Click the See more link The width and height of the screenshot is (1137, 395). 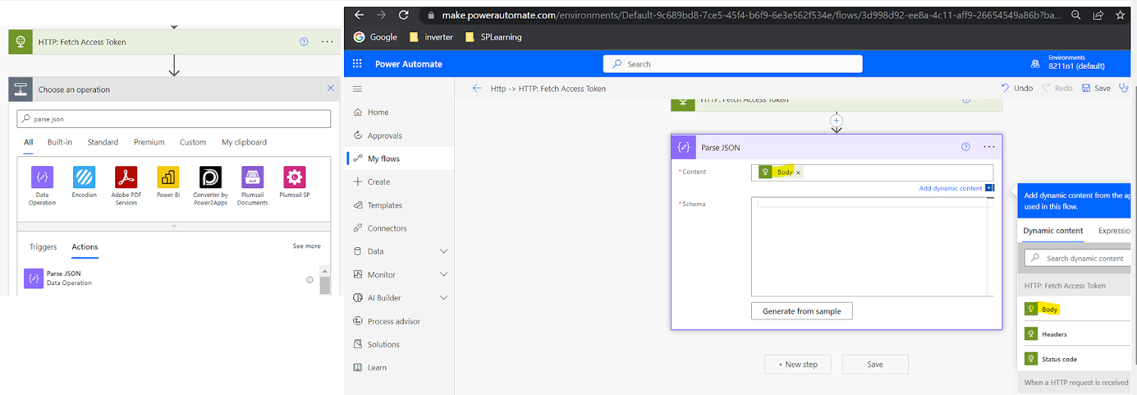coord(306,246)
